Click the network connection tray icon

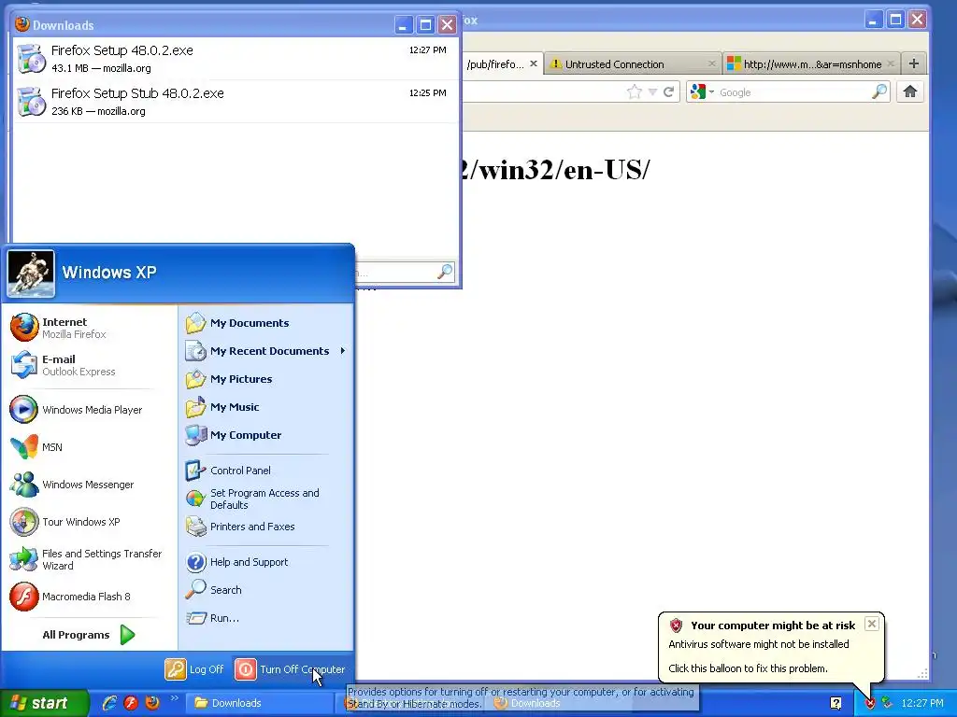point(887,703)
